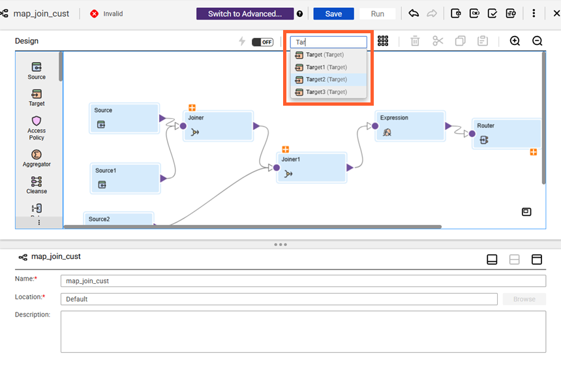This screenshot has width=561, height=381.
Task: Click the delete trash can icon
Action: tap(415, 41)
